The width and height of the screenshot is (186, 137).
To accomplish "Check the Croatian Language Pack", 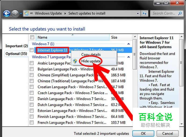I will 32,87.
